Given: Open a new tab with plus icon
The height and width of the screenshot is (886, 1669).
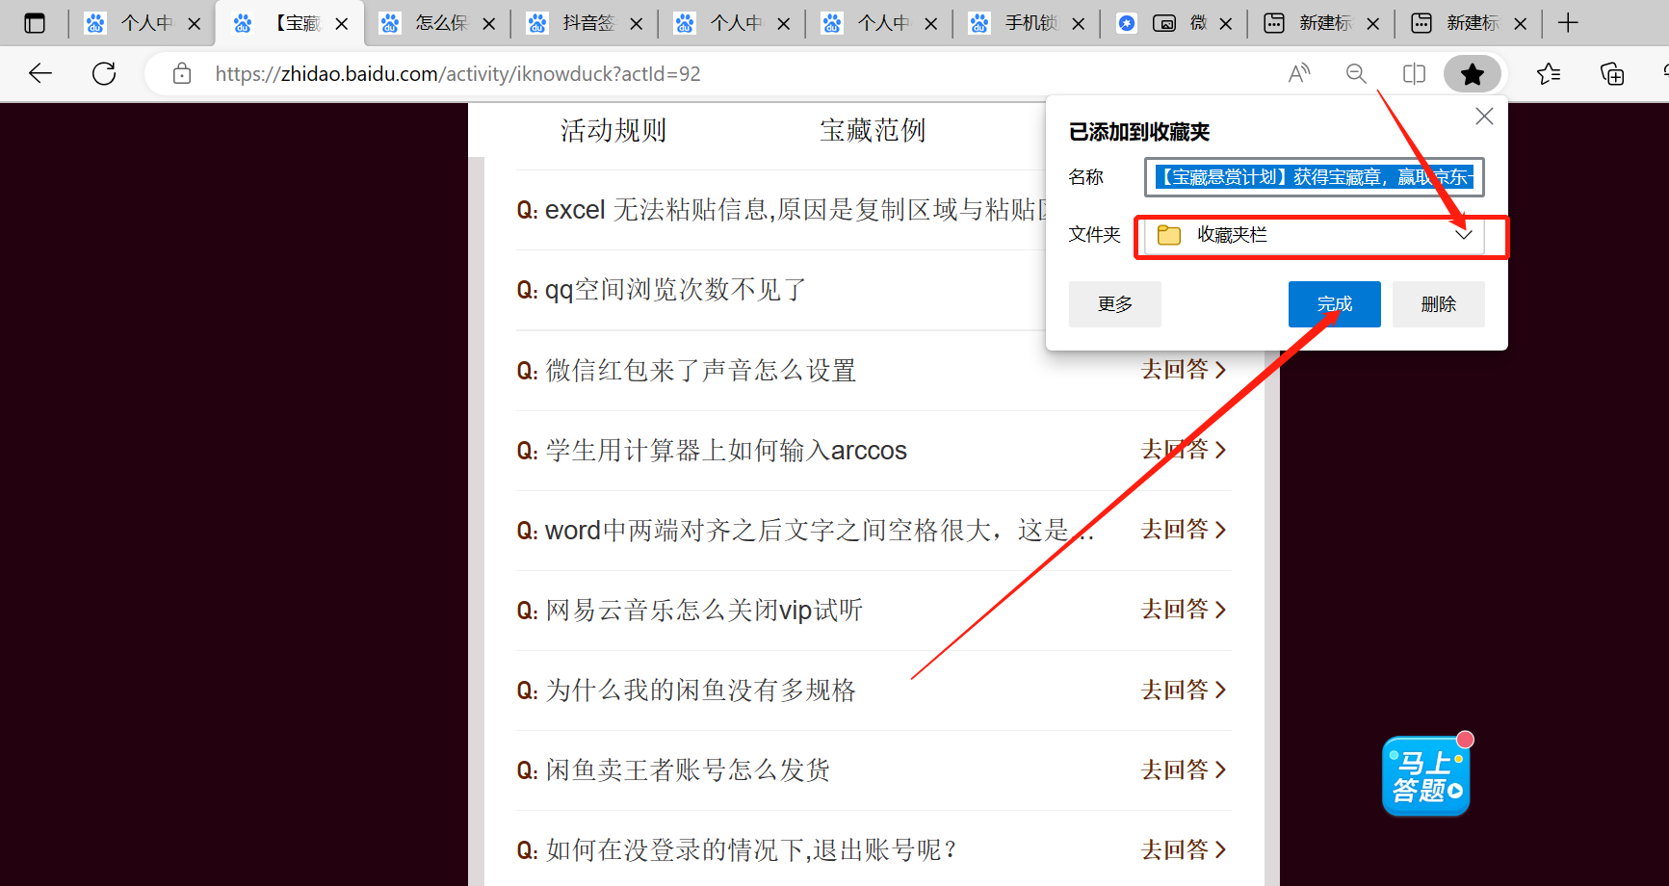Looking at the screenshot, I should pos(1568,23).
